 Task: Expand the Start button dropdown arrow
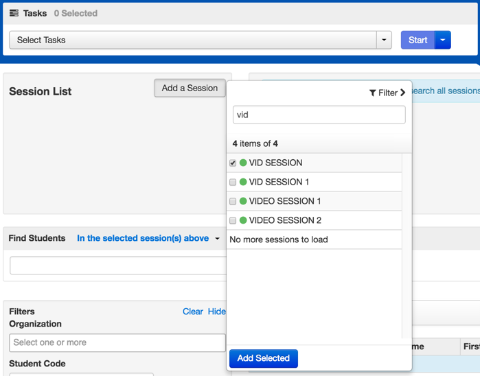(443, 40)
